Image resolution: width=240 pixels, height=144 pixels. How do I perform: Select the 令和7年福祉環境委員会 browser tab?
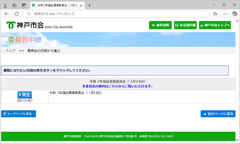[57, 6]
